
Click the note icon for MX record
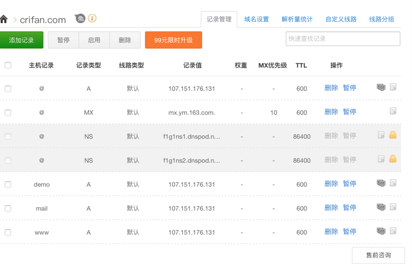(393, 112)
